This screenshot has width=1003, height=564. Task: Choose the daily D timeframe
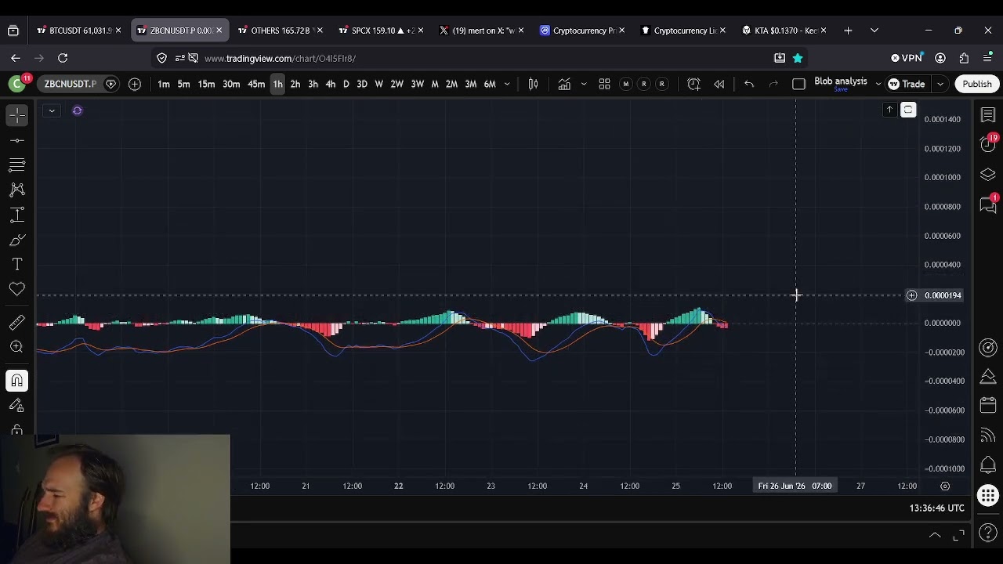(x=346, y=84)
